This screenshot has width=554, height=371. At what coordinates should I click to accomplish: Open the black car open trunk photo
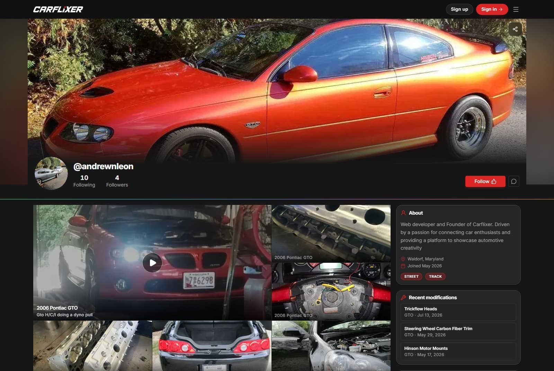212,346
